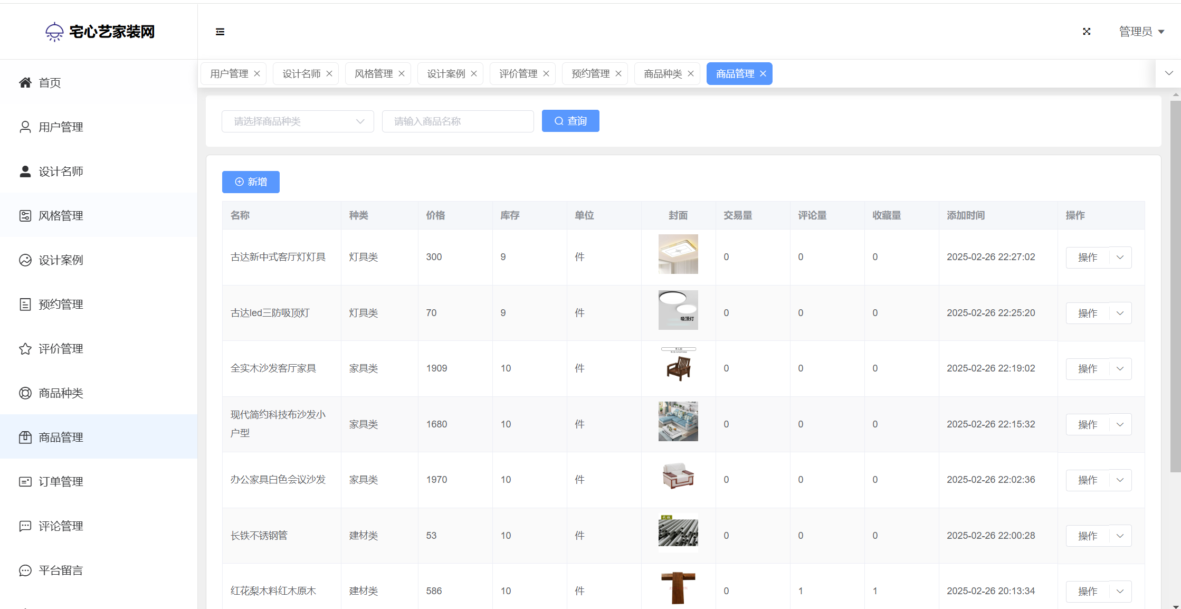Expand the 管理员 user menu
The height and width of the screenshot is (609, 1181).
(x=1141, y=32)
